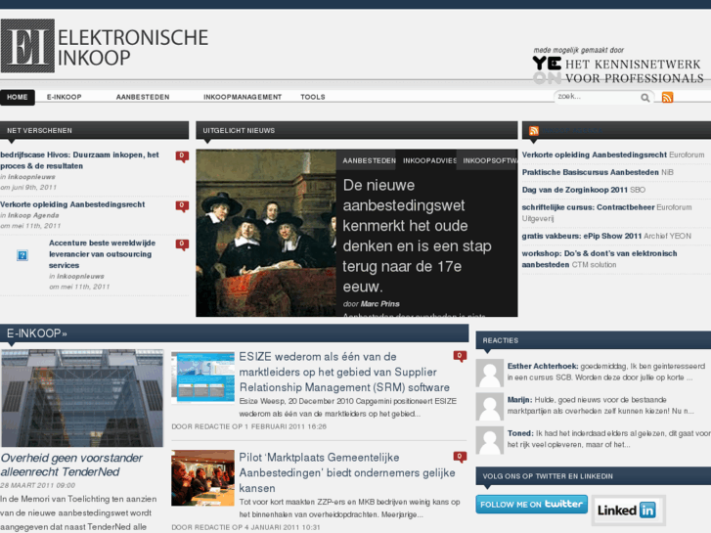Open comments bubble for Pilot Marktplaats article
Viewport: 711px width, 533px height.
460,458
